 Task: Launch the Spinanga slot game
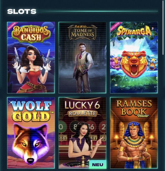tap(134, 58)
